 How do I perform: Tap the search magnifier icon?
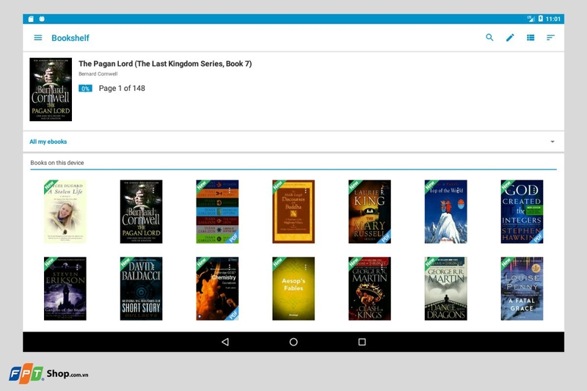pyautogui.click(x=489, y=37)
